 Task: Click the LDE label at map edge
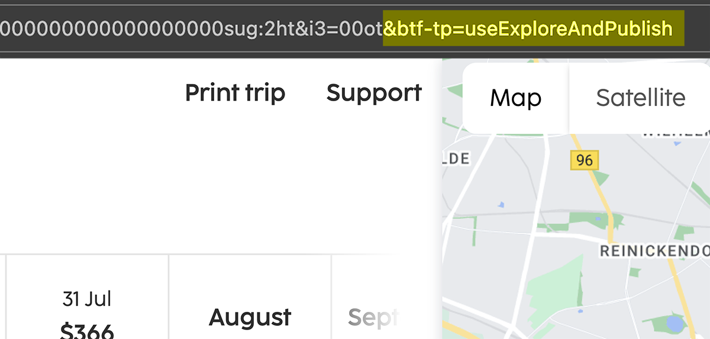click(x=456, y=159)
